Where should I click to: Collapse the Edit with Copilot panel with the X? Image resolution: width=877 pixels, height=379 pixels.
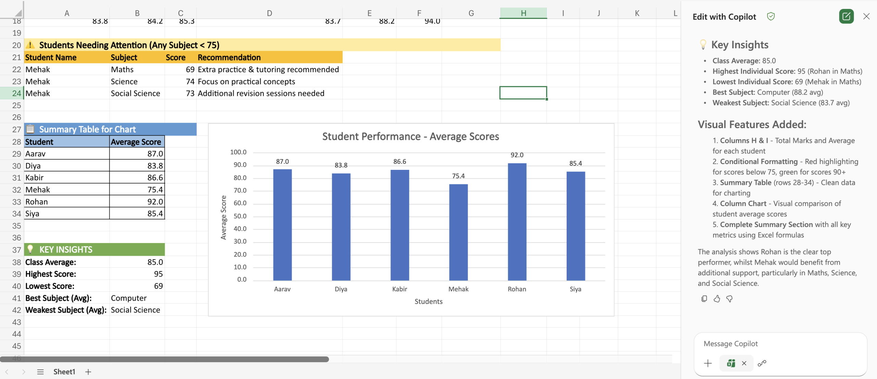pos(866,16)
